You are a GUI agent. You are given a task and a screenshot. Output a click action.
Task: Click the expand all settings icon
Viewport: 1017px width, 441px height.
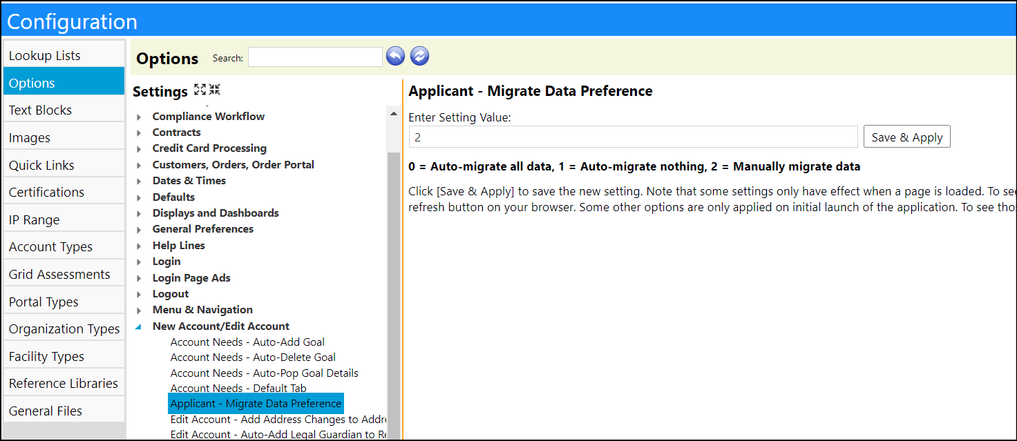pyautogui.click(x=200, y=90)
